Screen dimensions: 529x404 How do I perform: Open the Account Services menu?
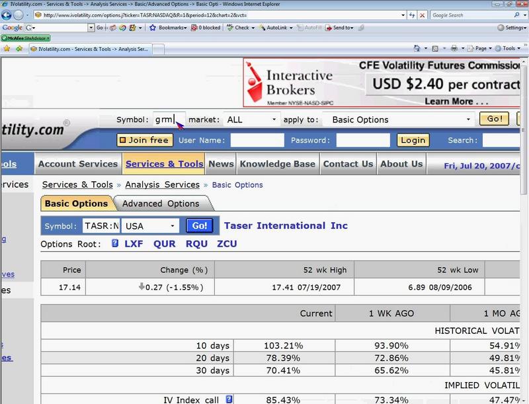(78, 164)
